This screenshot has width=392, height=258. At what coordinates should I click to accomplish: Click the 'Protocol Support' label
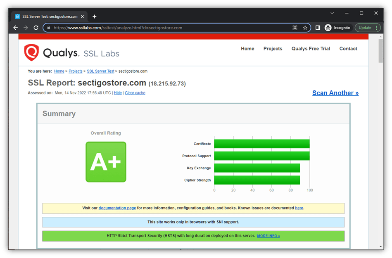pyautogui.click(x=197, y=156)
